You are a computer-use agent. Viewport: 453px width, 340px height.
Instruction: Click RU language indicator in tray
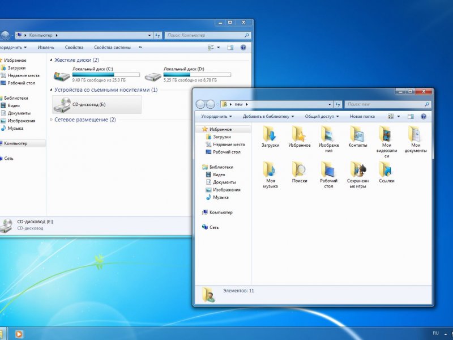pos(435,333)
